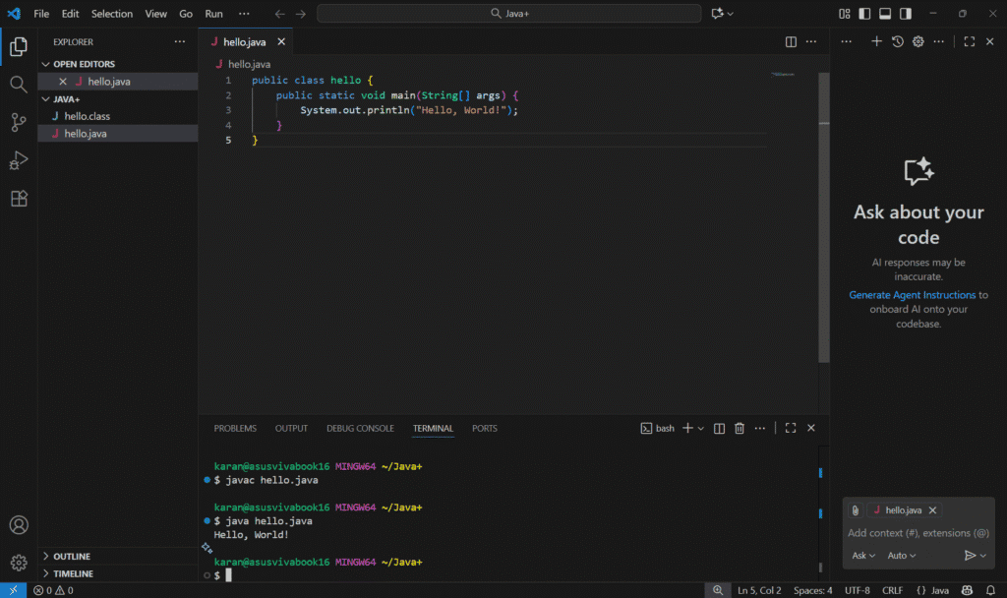Open the Extensions view
The height and width of the screenshot is (598, 1007).
tap(19, 198)
